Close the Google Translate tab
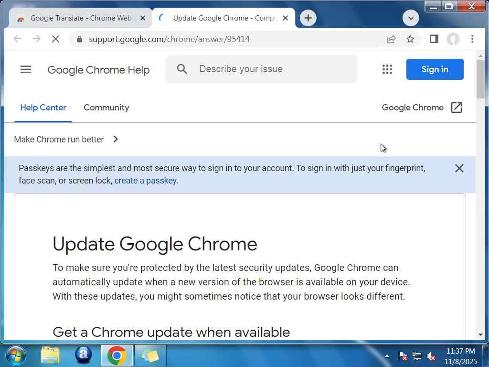Screen dimensions: 489x367 coord(142,18)
